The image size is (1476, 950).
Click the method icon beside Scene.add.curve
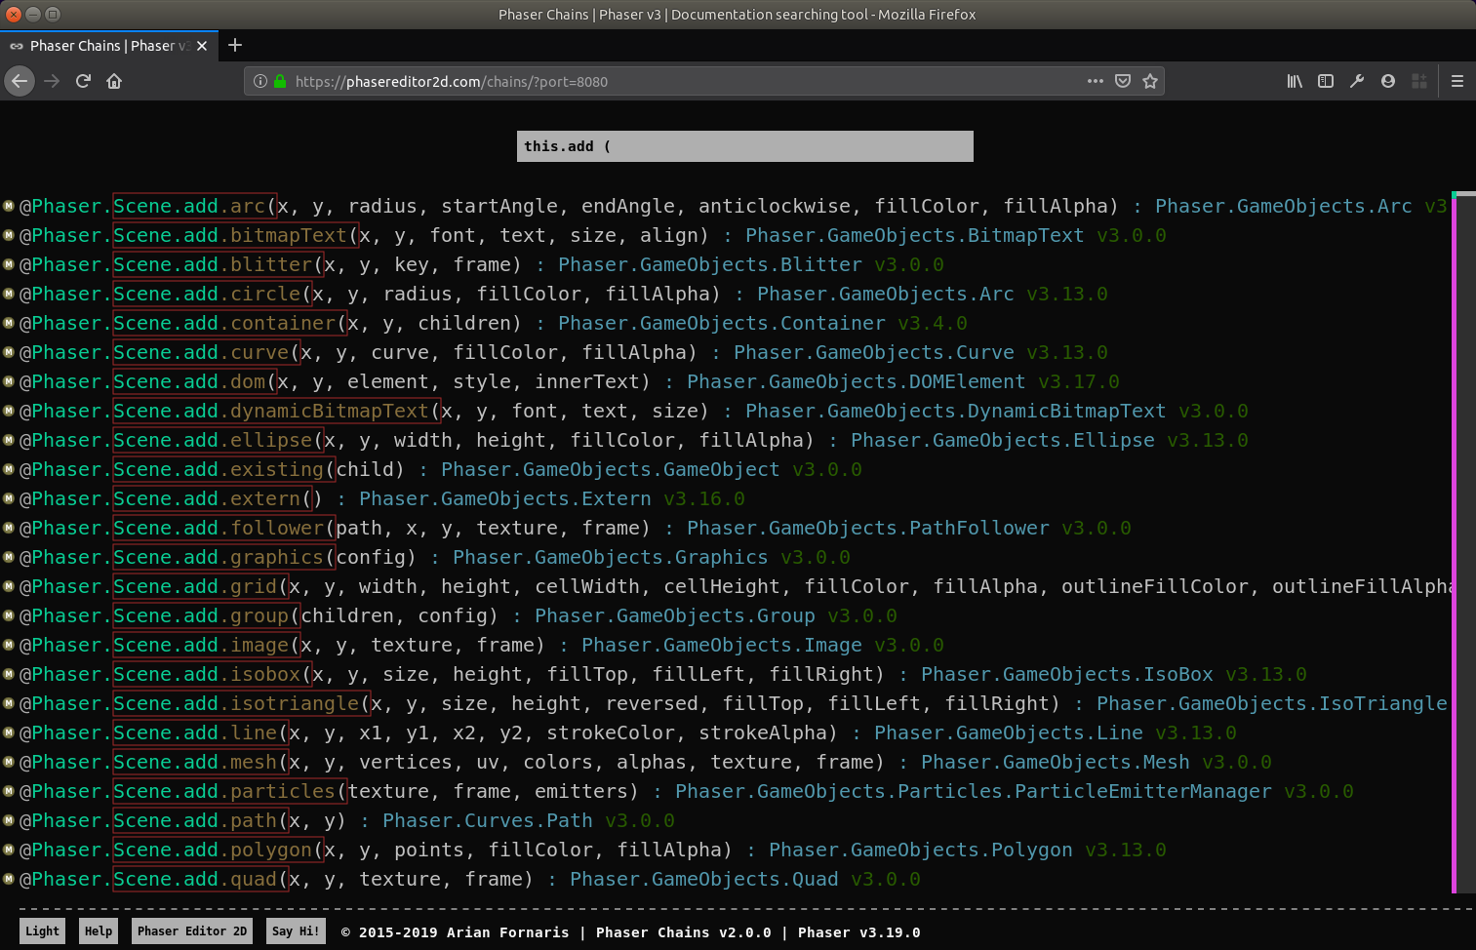point(8,352)
